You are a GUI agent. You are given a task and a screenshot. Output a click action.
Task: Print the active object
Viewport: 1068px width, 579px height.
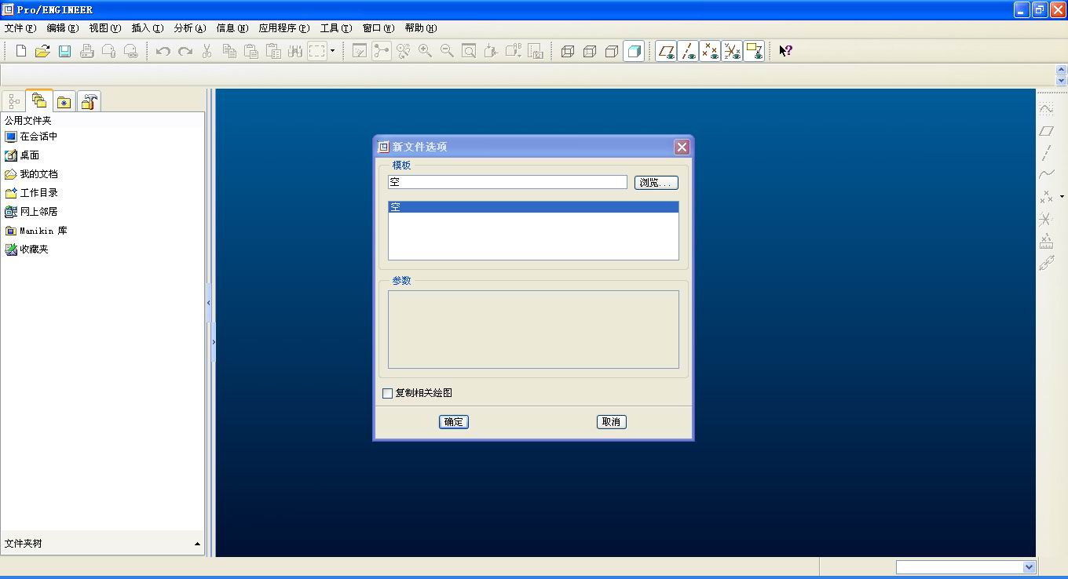(x=87, y=51)
